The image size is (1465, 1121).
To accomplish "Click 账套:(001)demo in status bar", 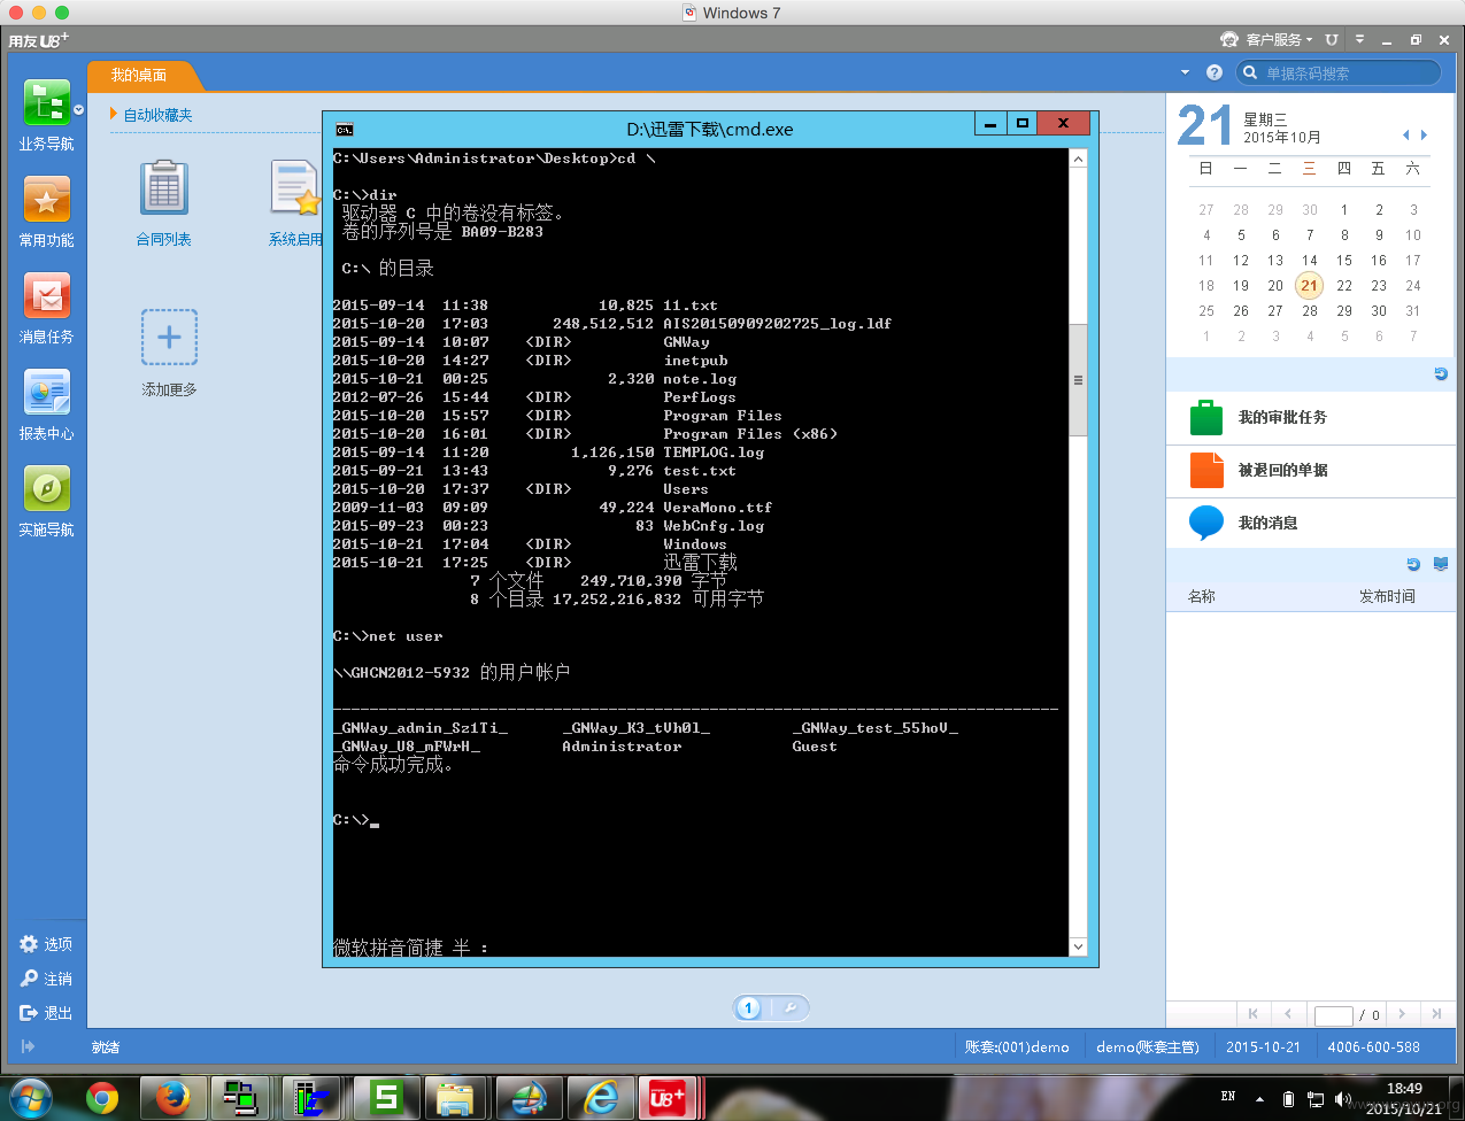I will [x=1016, y=1047].
